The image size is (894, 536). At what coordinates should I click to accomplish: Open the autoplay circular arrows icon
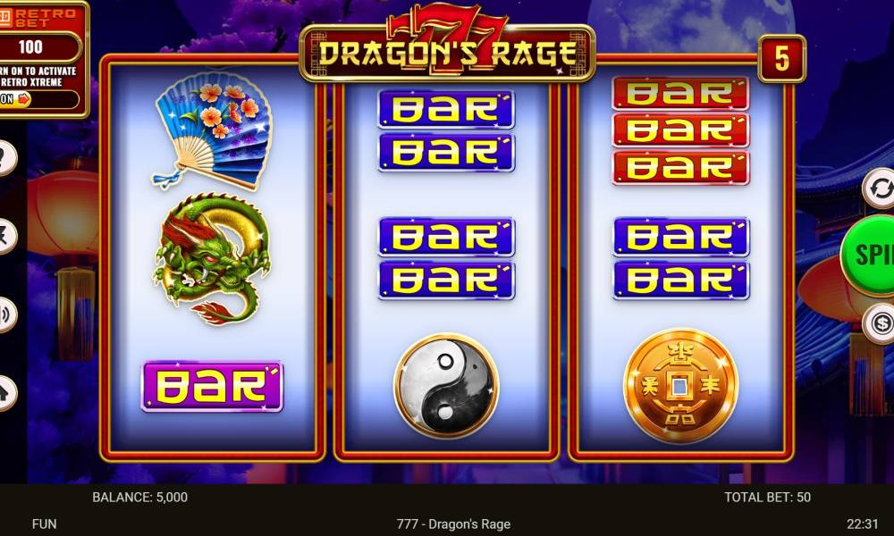coord(879,188)
